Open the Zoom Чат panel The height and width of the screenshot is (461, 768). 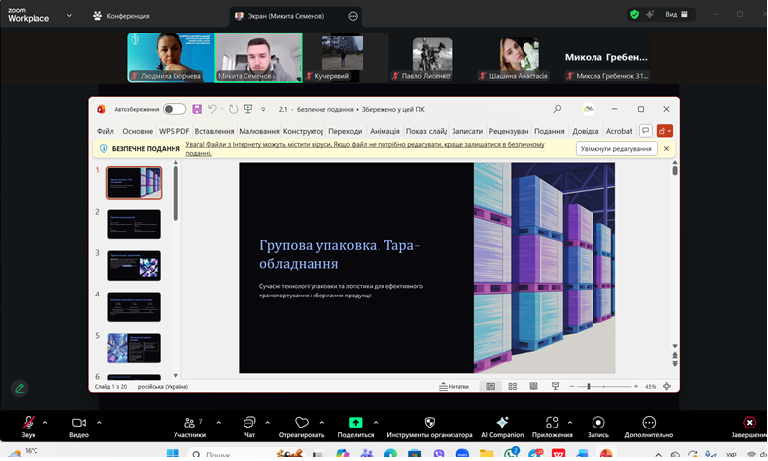tap(249, 424)
